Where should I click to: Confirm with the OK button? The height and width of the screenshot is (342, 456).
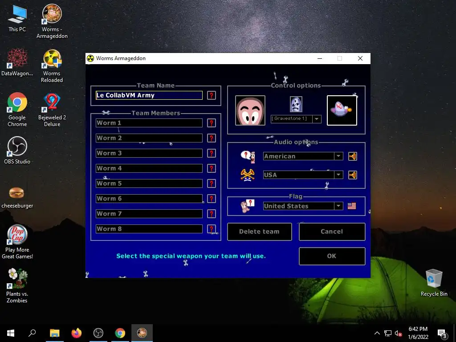coord(332,256)
